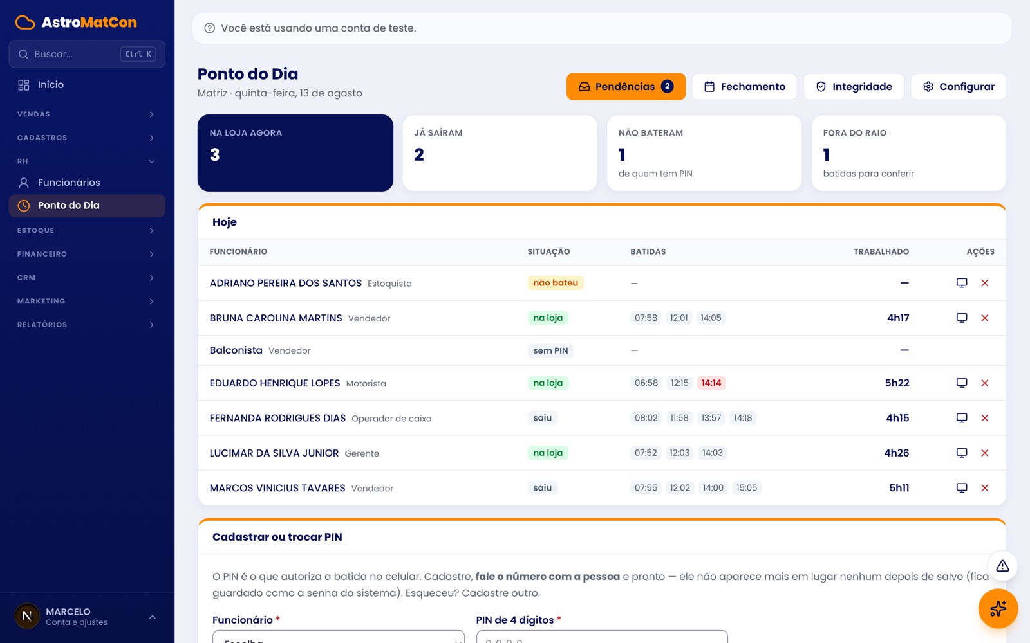This screenshot has width=1030, height=643.
Task: Click the monitor icon for Bruna Carolina
Action: coord(962,318)
